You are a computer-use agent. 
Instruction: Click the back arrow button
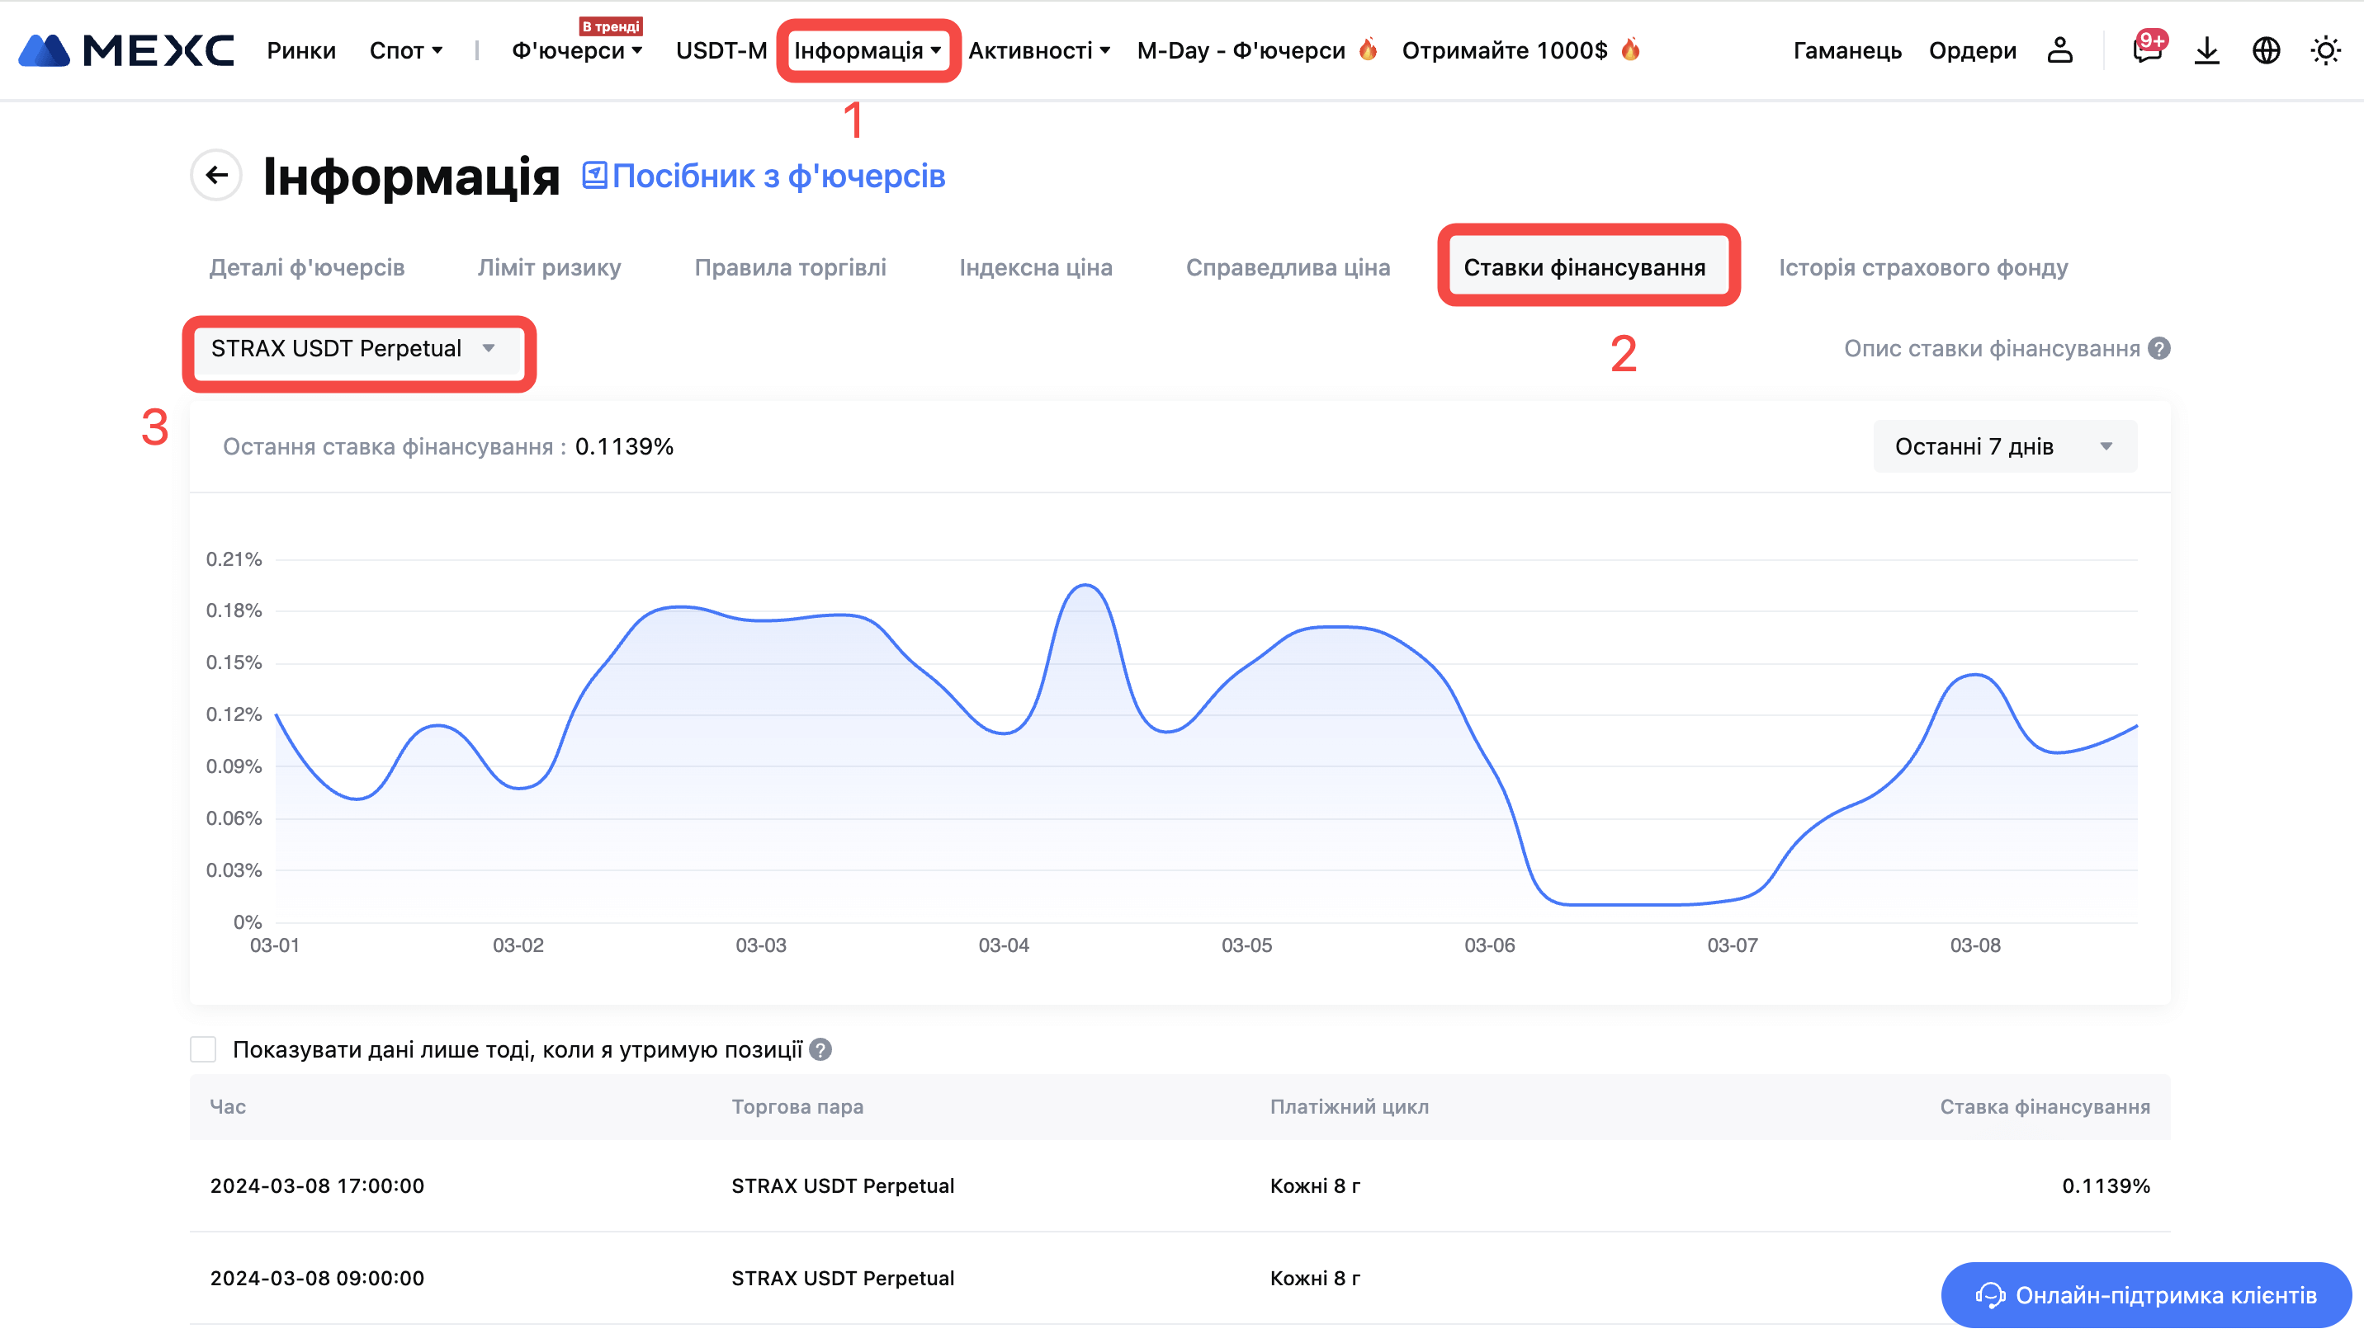pos(216,175)
